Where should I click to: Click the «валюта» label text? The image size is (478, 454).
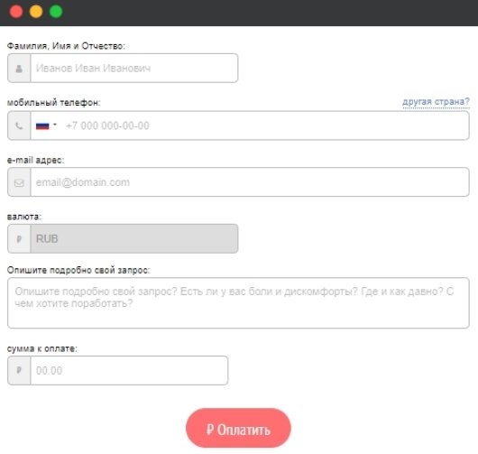tap(24, 217)
